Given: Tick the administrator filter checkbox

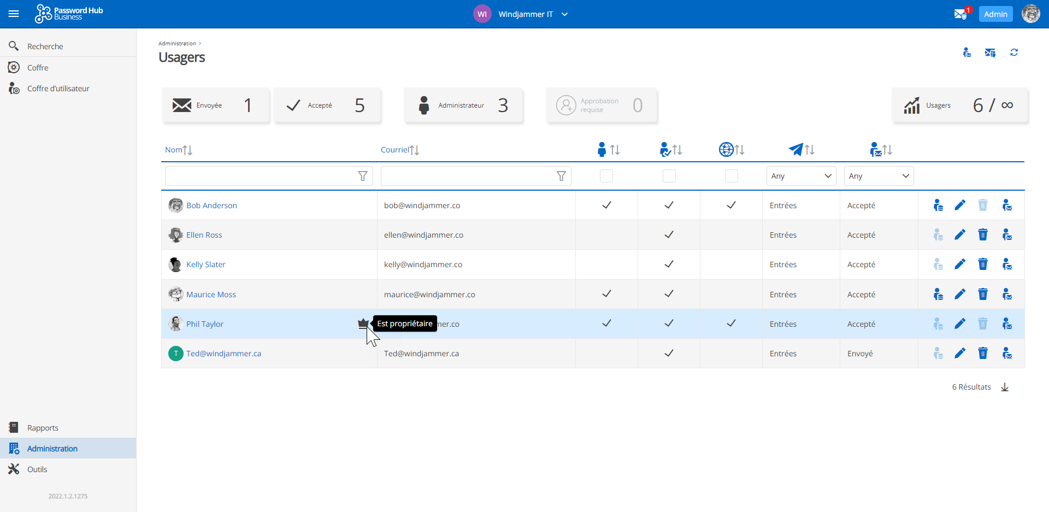Looking at the screenshot, I should 606,176.
